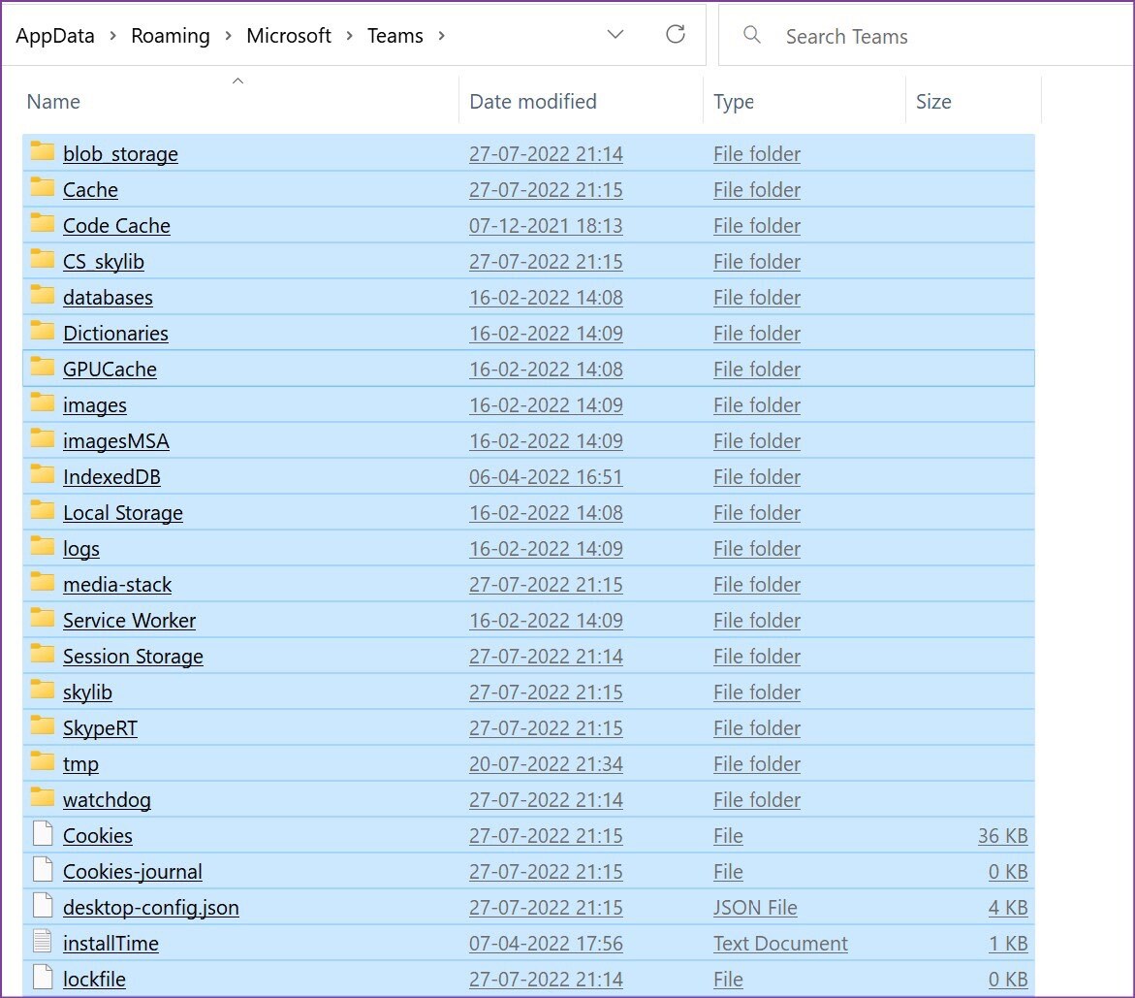Click the watchdog folder icon
The image size is (1135, 998).
point(42,798)
